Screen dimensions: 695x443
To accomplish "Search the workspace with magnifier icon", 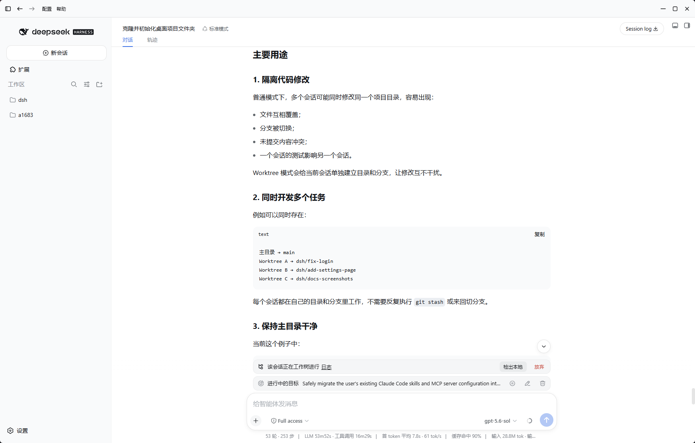I will pyautogui.click(x=74, y=84).
